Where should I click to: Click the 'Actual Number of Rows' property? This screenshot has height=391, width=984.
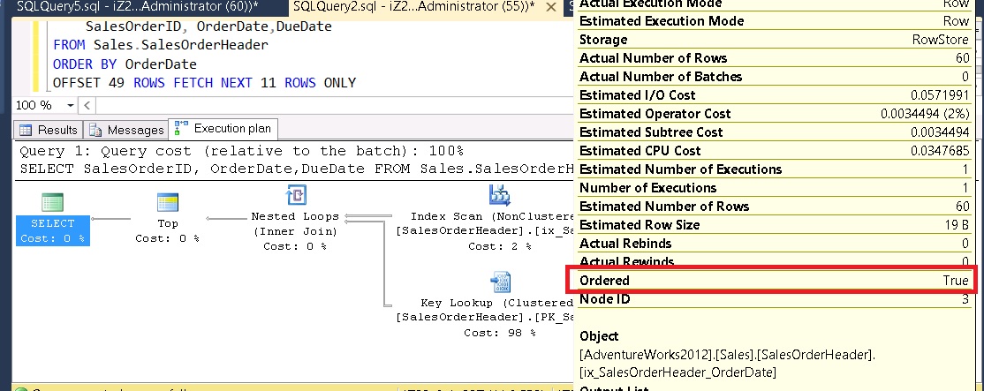774,57
